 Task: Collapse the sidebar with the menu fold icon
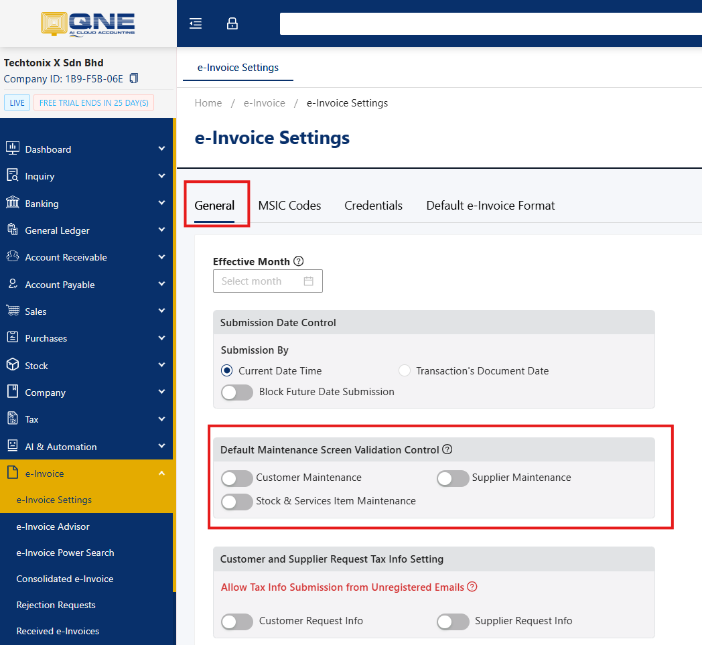coord(196,23)
